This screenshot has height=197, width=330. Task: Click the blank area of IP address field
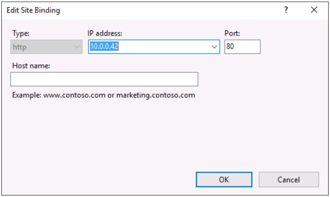(x=166, y=47)
